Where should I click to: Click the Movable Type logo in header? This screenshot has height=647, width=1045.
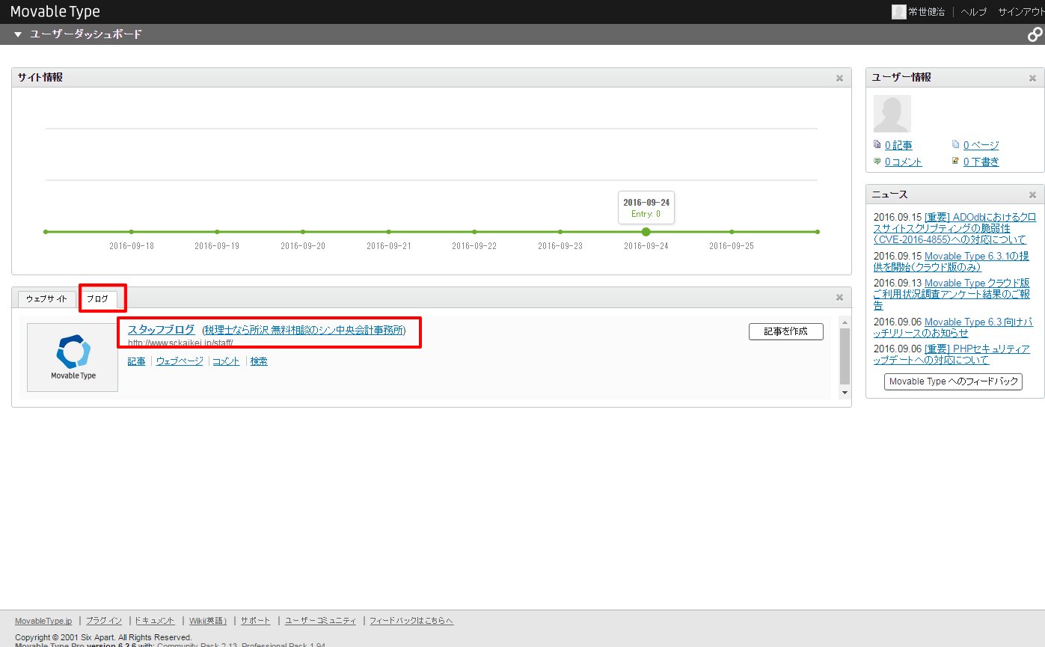[55, 12]
